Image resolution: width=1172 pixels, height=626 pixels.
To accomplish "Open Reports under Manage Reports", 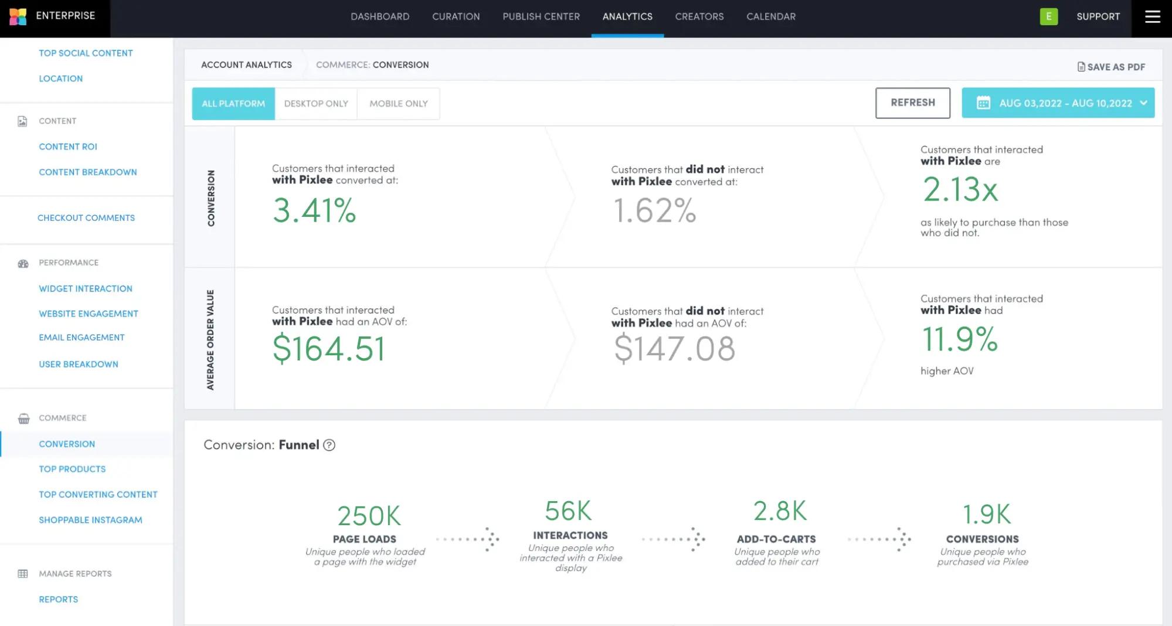I will click(x=58, y=599).
